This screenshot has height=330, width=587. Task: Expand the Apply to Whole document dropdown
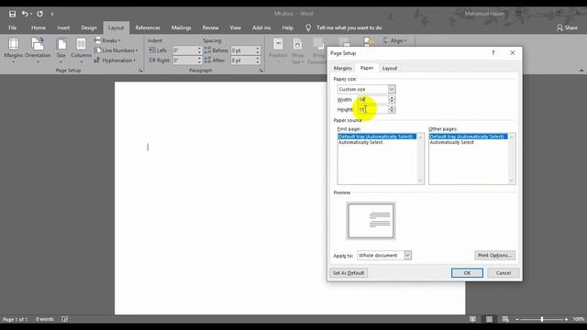click(407, 255)
